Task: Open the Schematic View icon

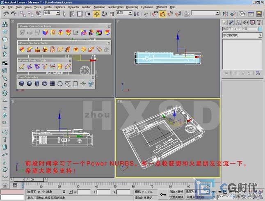Action: tap(259, 14)
